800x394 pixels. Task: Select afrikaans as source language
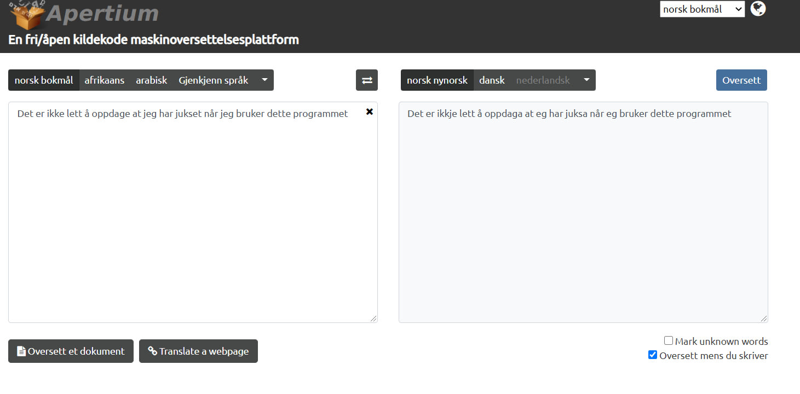(104, 80)
